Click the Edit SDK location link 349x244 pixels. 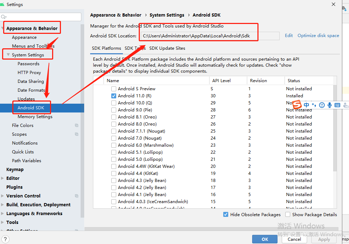(x=289, y=35)
